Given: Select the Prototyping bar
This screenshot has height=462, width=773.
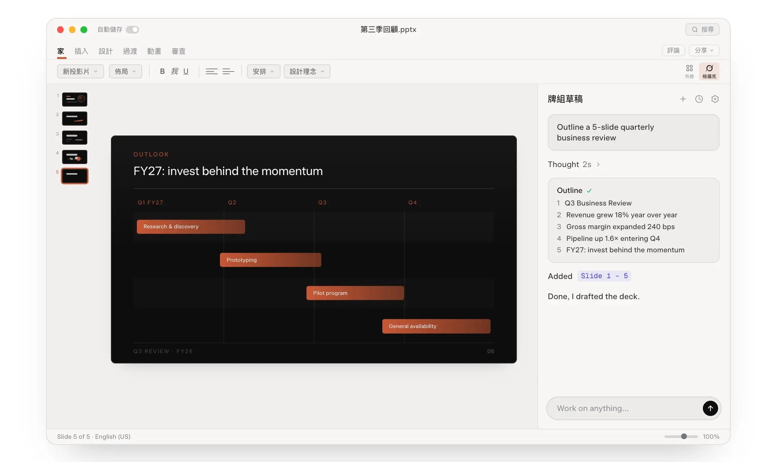Looking at the screenshot, I should (x=270, y=260).
